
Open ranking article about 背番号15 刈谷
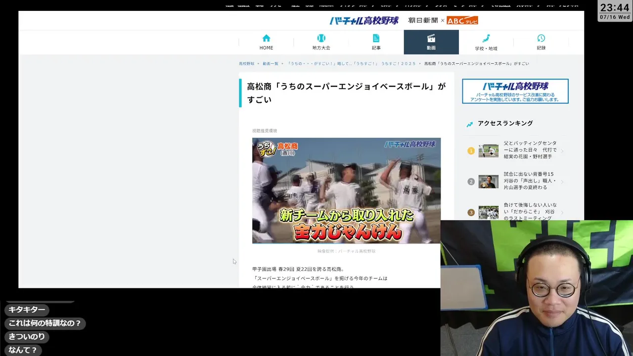tap(530, 180)
